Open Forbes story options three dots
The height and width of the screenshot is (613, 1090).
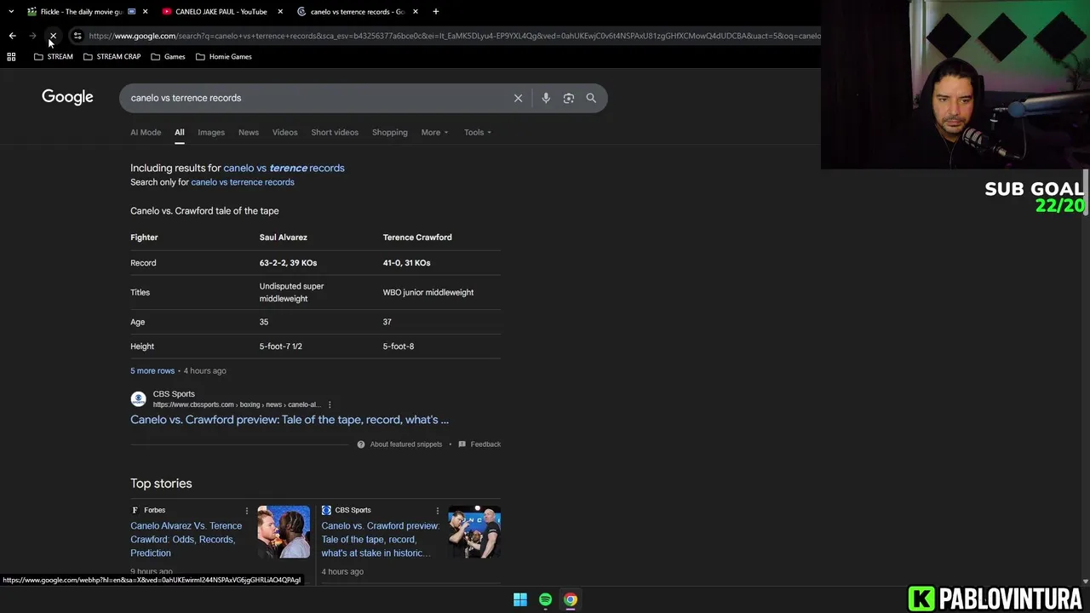[x=247, y=511]
